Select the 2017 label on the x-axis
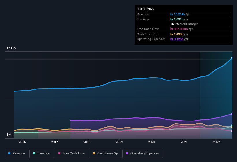Viewport: 237px width, 162px height. (55, 142)
